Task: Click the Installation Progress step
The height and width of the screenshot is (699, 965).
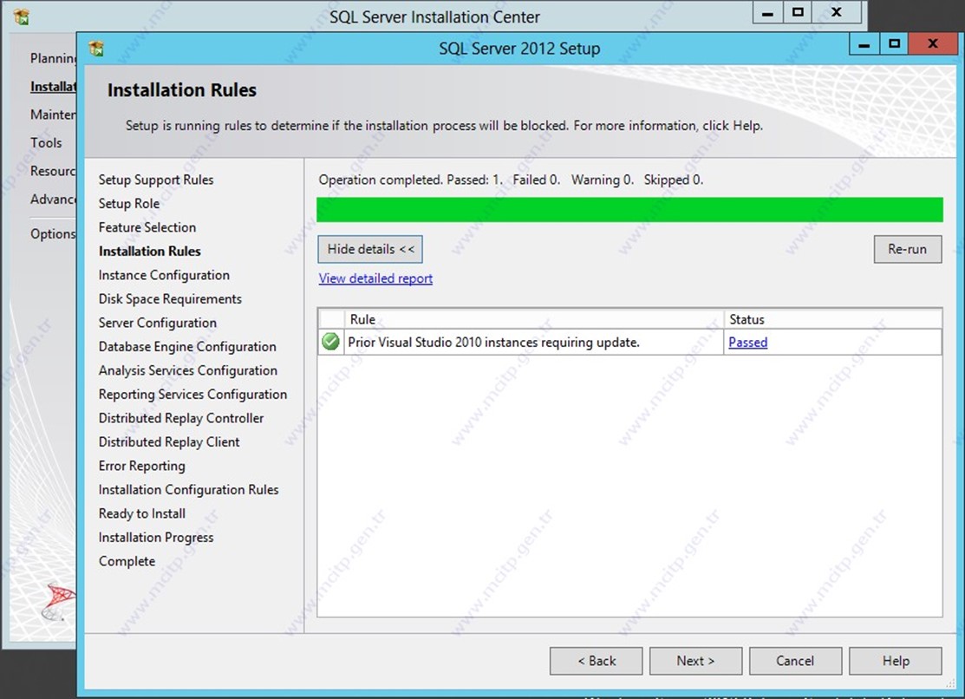Action: coord(156,538)
